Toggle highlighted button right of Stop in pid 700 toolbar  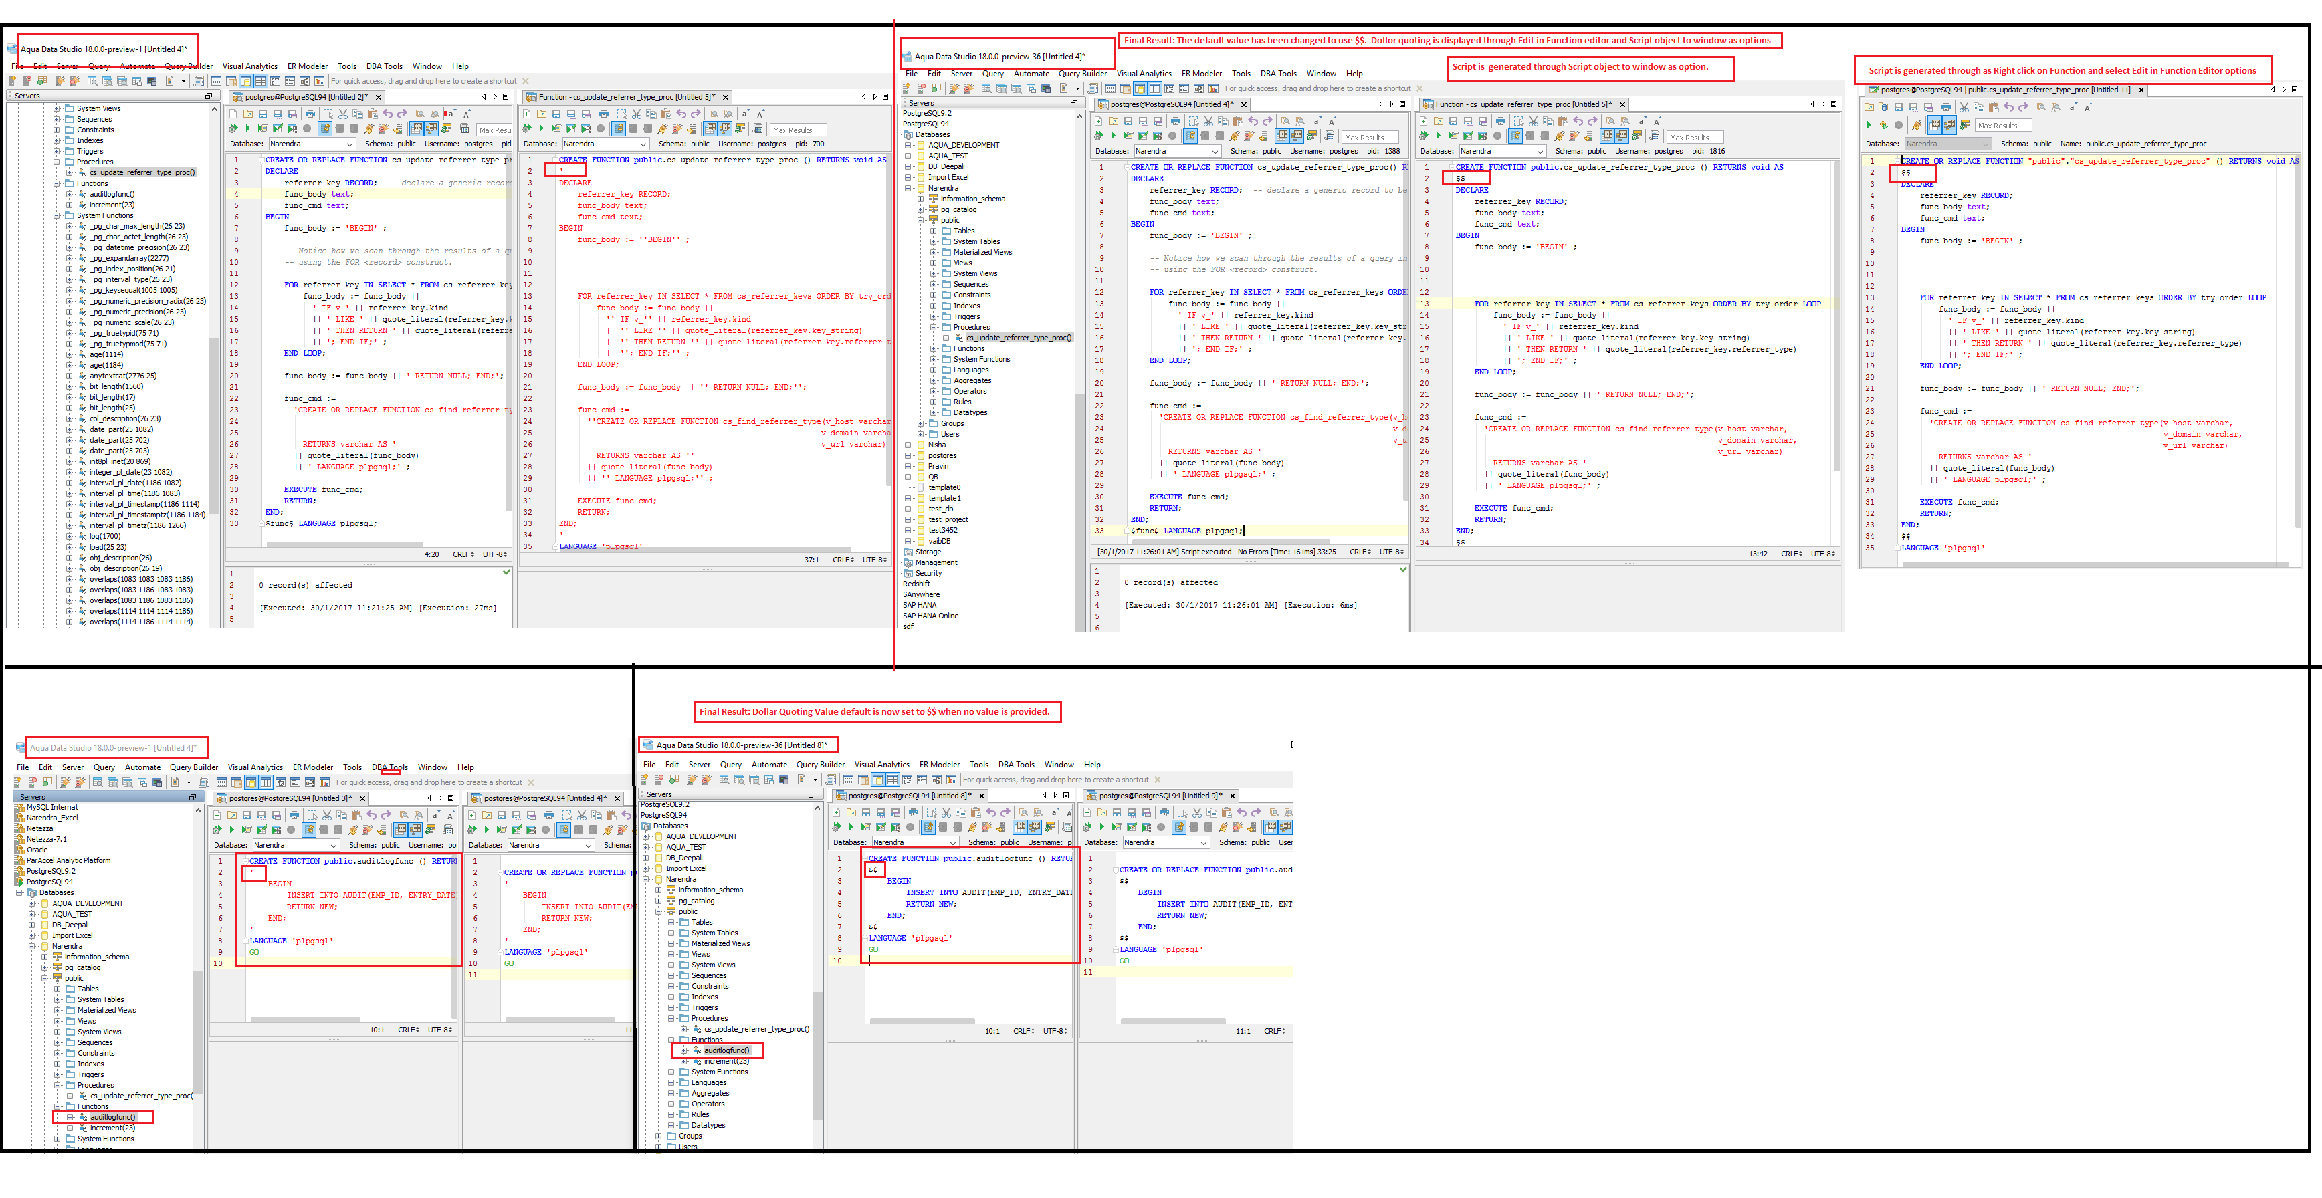click(x=619, y=129)
